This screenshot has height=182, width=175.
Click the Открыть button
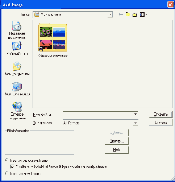161,114
